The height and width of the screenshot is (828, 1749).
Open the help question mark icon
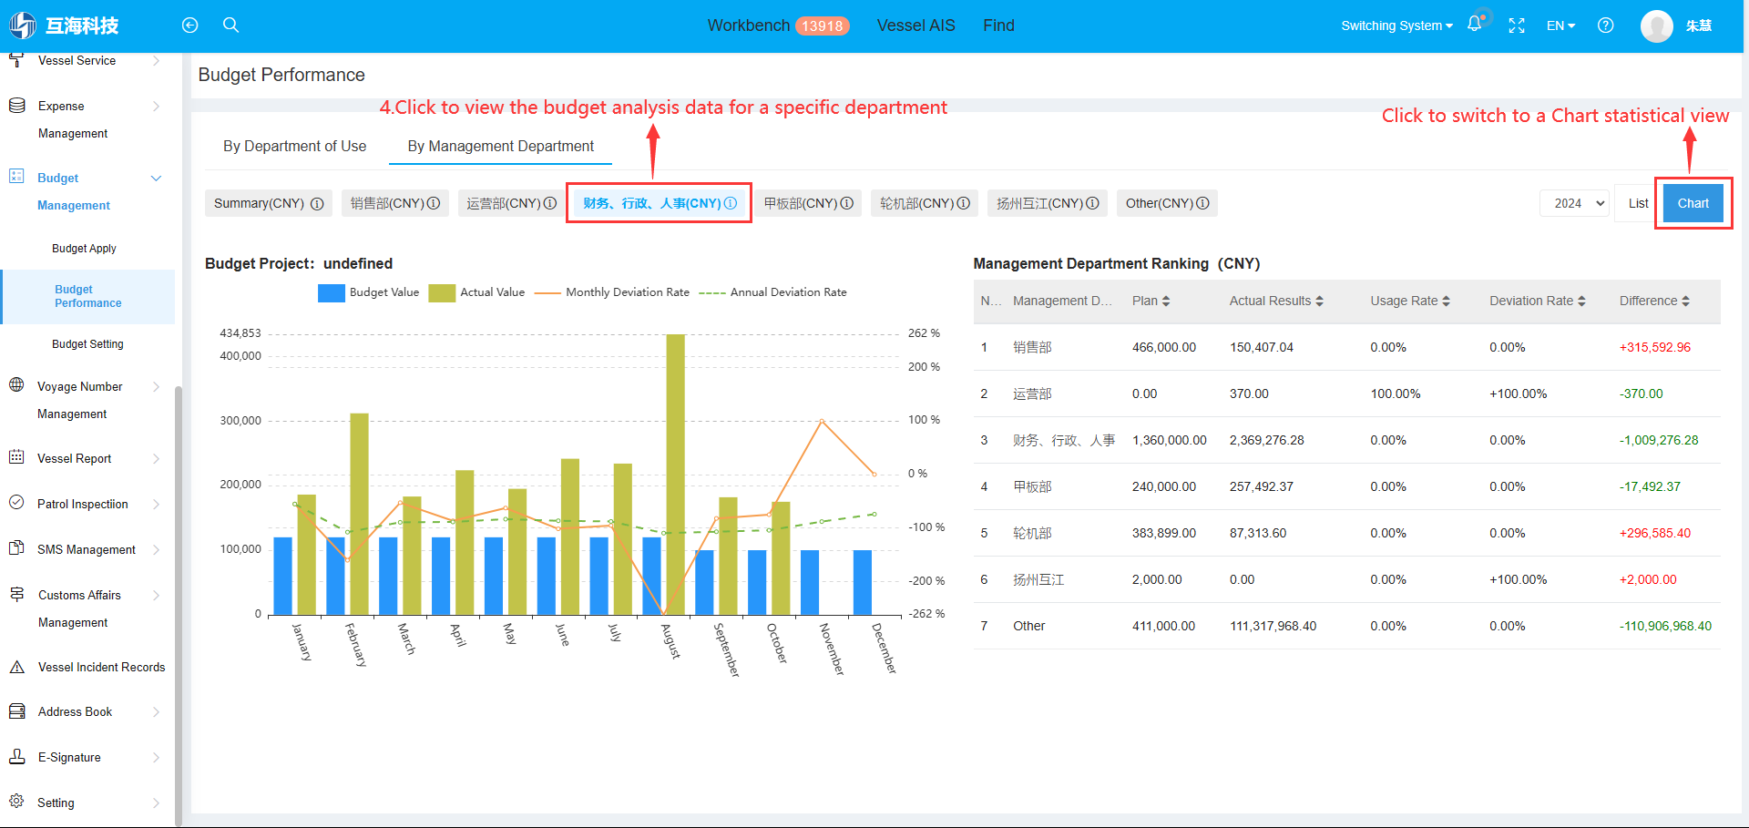coord(1606,26)
